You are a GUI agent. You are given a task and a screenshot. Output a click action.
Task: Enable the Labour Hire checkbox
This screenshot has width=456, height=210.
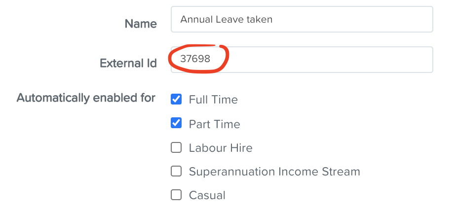(x=176, y=147)
